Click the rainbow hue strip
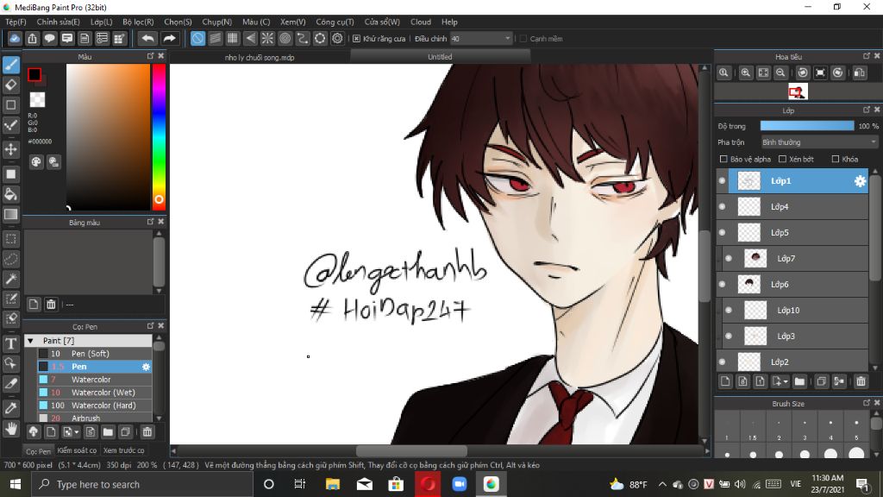The image size is (883, 497). 159,137
